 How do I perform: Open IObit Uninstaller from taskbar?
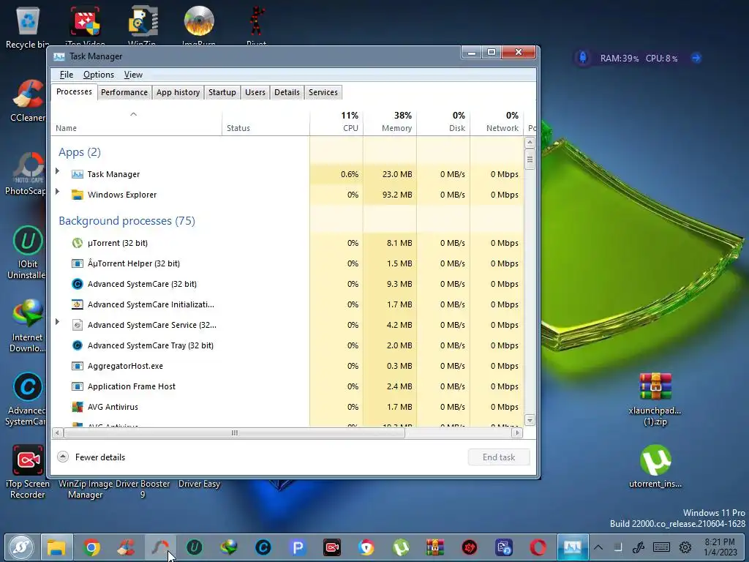[x=195, y=547]
